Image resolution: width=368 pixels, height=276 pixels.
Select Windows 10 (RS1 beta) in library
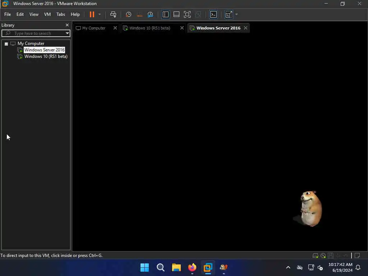tap(46, 56)
